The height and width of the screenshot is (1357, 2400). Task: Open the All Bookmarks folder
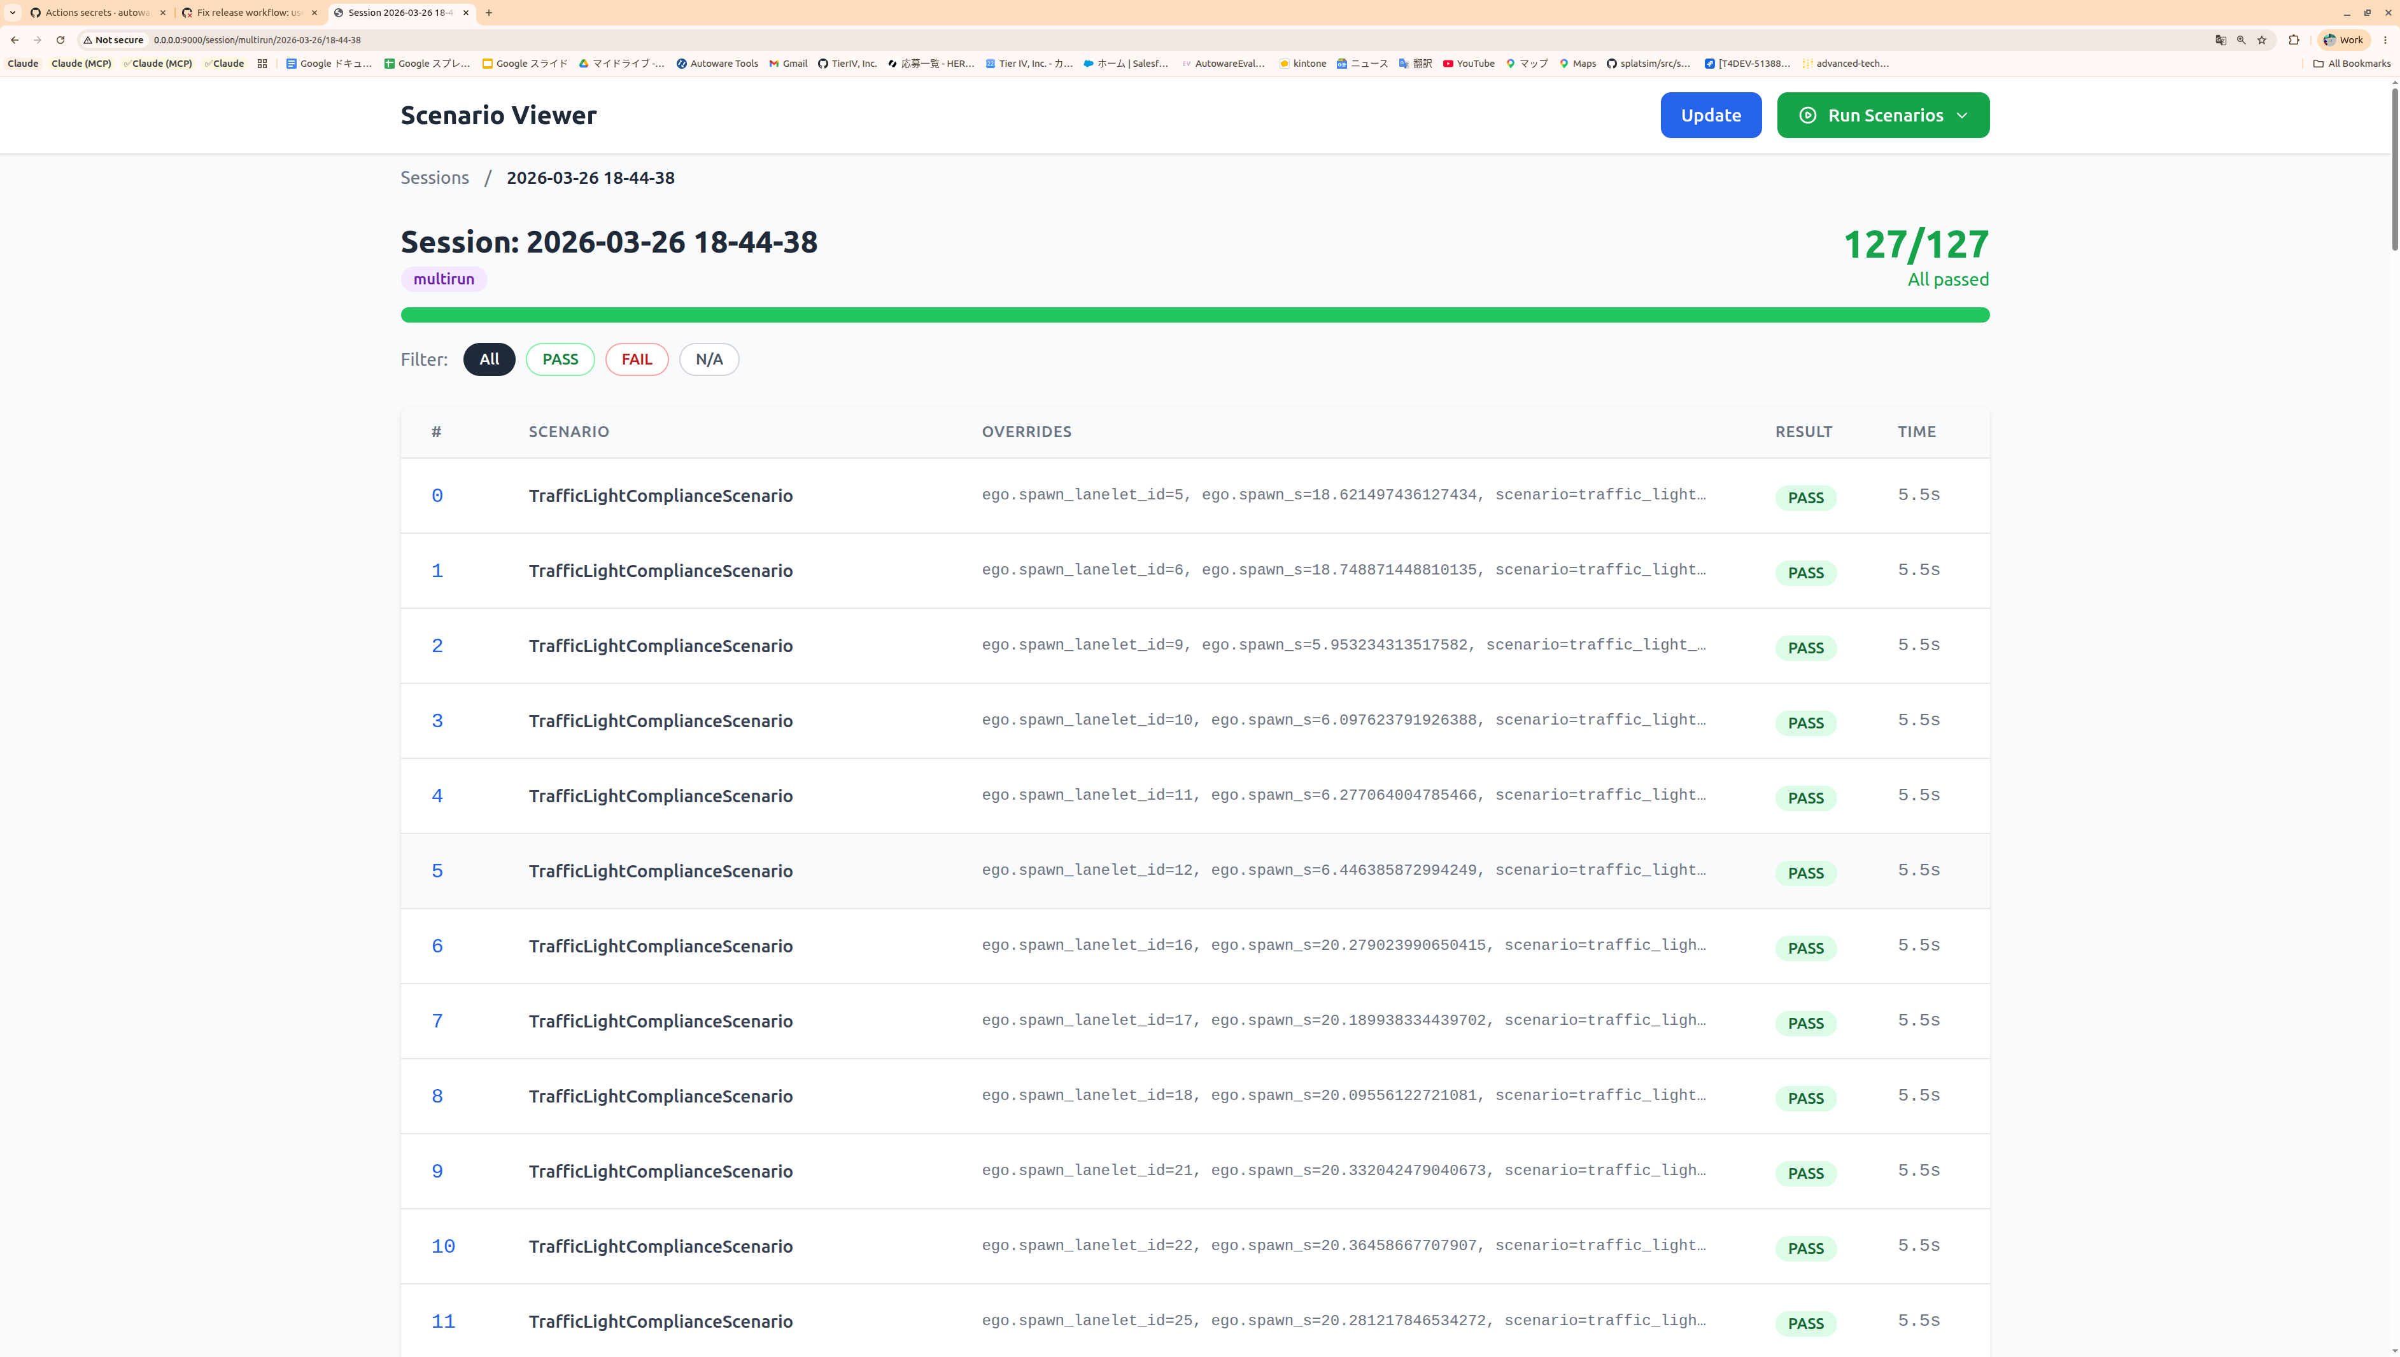pos(2352,64)
